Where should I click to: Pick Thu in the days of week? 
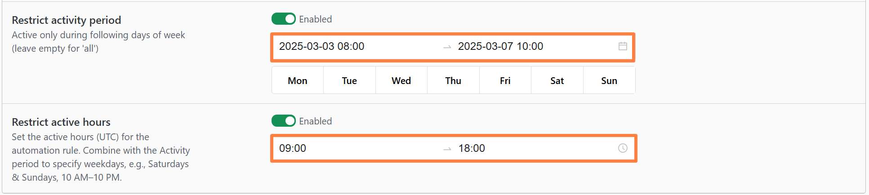(453, 81)
